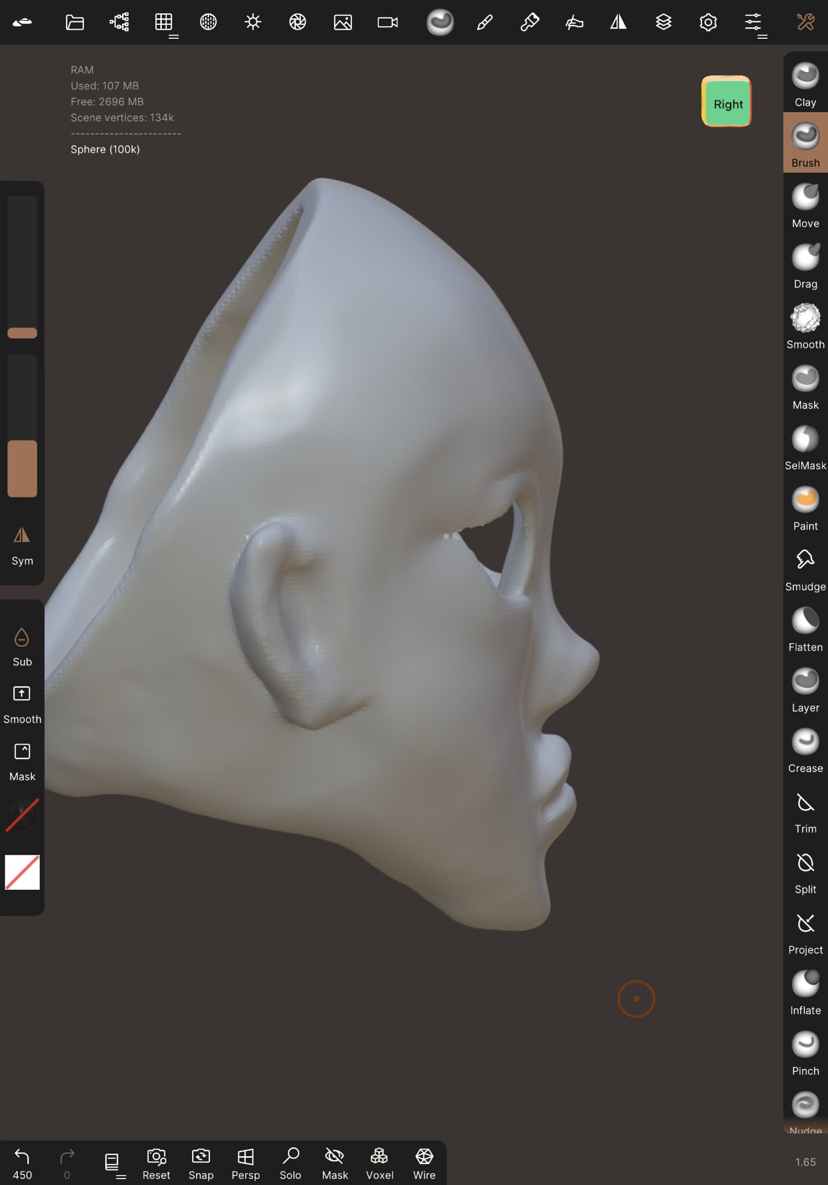Open the tools wrench-and-cross menu
This screenshot has width=828, height=1185.
pyautogui.click(x=805, y=22)
